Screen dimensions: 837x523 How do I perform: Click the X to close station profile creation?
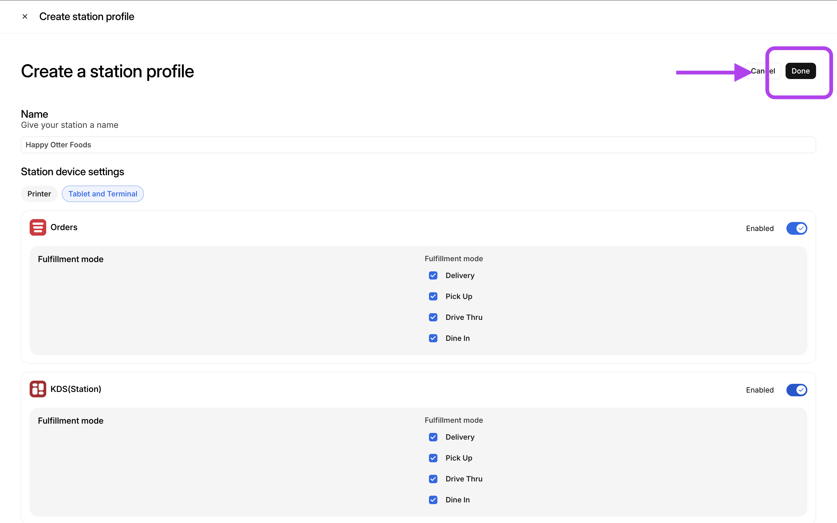[x=24, y=16]
